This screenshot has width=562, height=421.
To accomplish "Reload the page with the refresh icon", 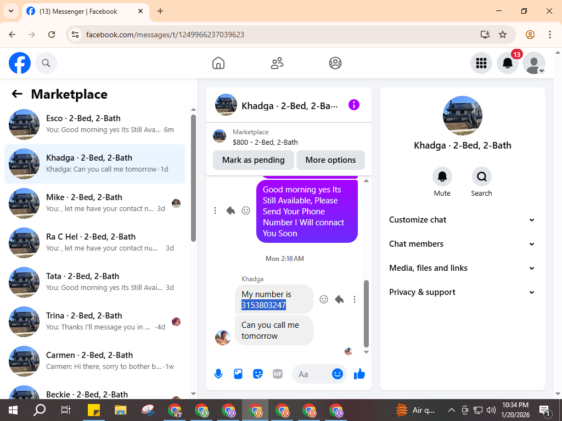I will pos(52,35).
